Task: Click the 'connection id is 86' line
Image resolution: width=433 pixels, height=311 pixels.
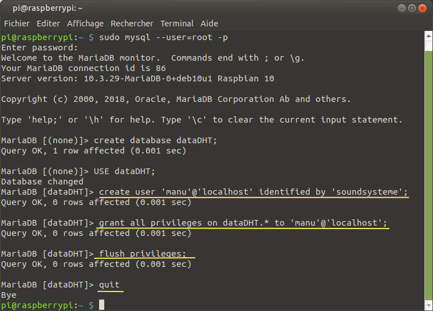Action: pyautogui.click(x=84, y=68)
